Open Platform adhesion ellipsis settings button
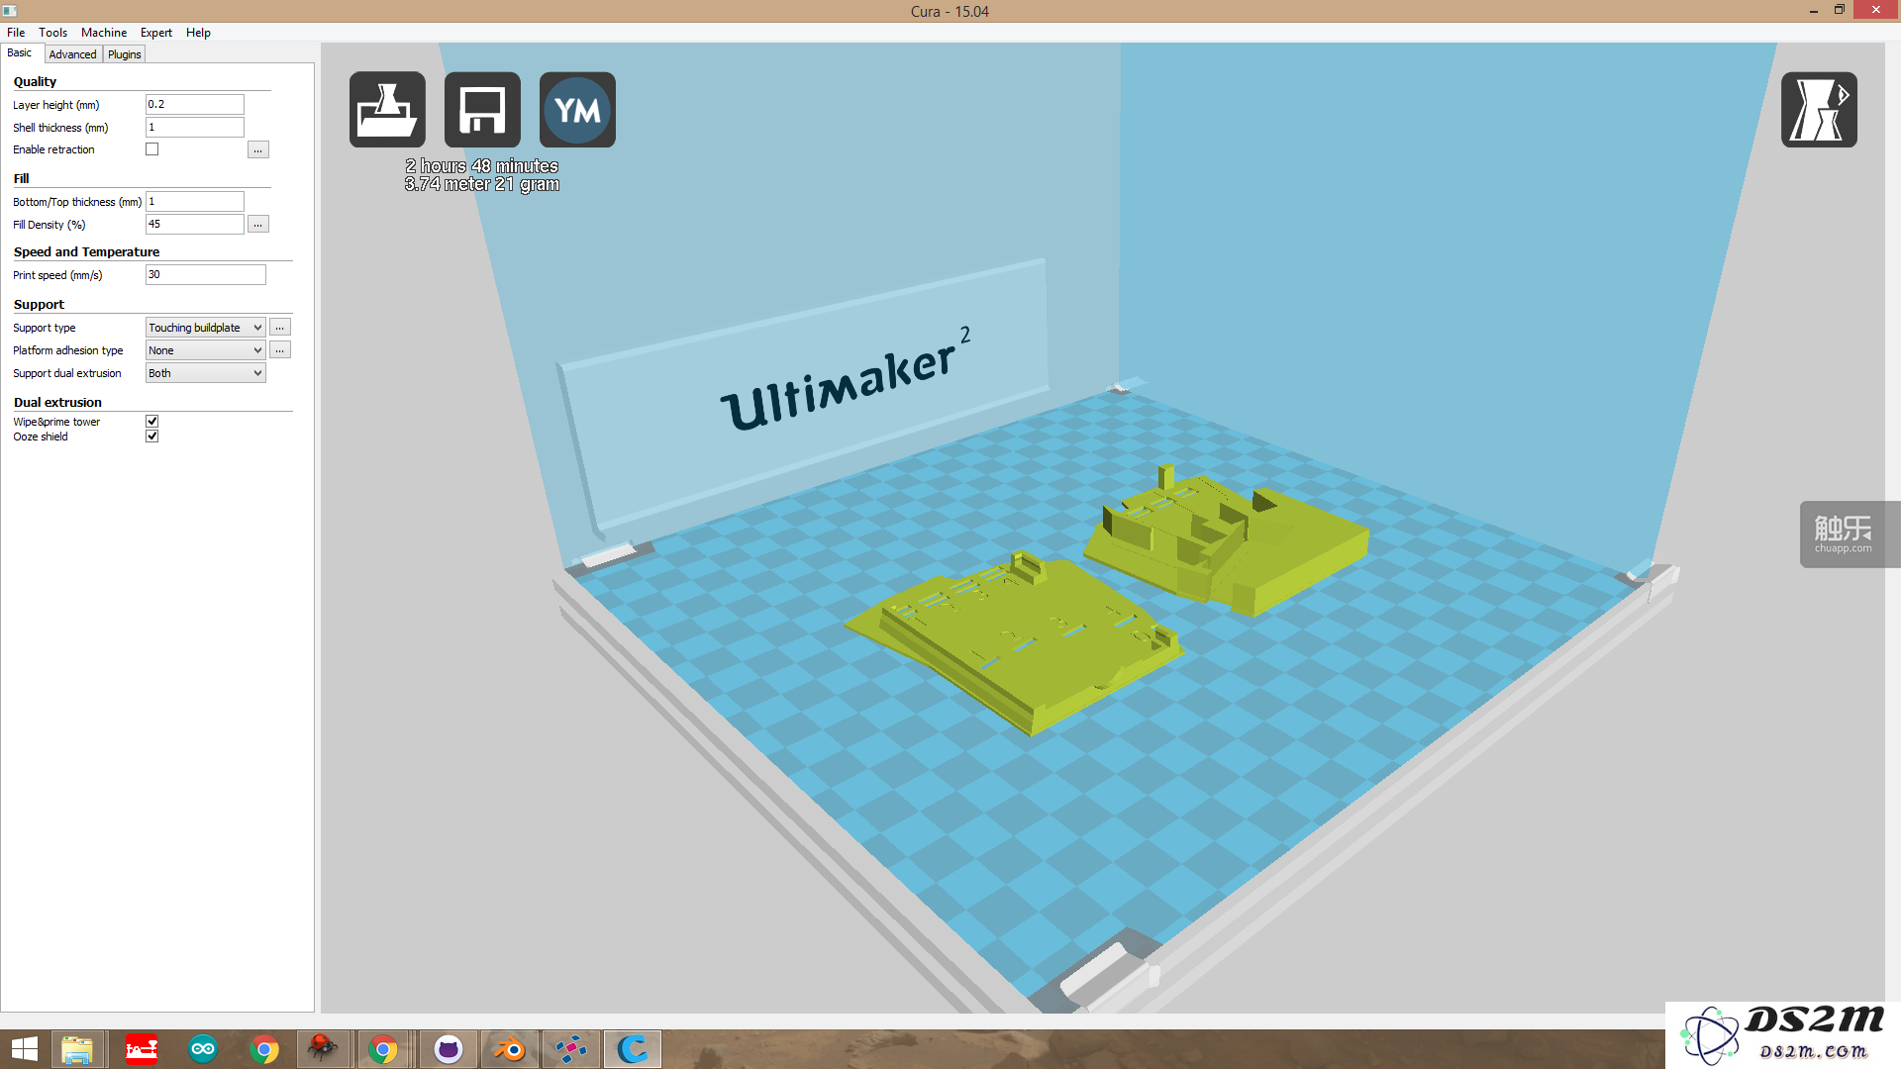1901x1069 pixels. pos(280,350)
